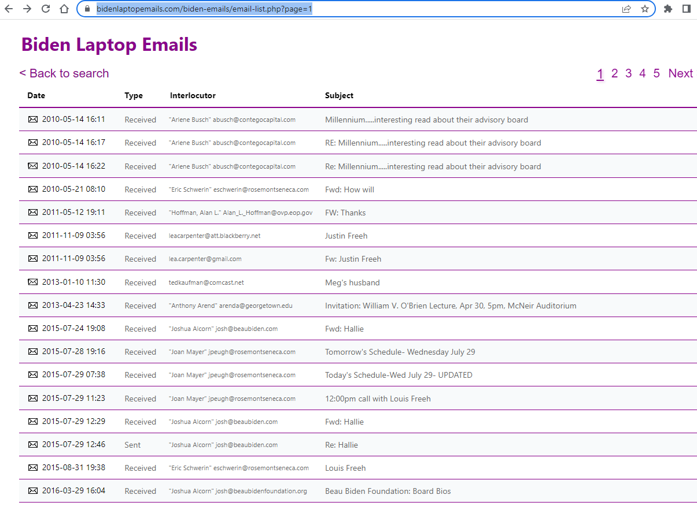Image resolution: width=697 pixels, height=506 pixels.
Task: Go to results page 2
Action: [614, 73]
